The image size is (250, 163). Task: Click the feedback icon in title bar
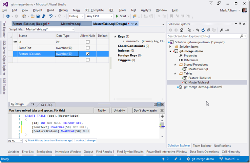(x=219, y=3)
